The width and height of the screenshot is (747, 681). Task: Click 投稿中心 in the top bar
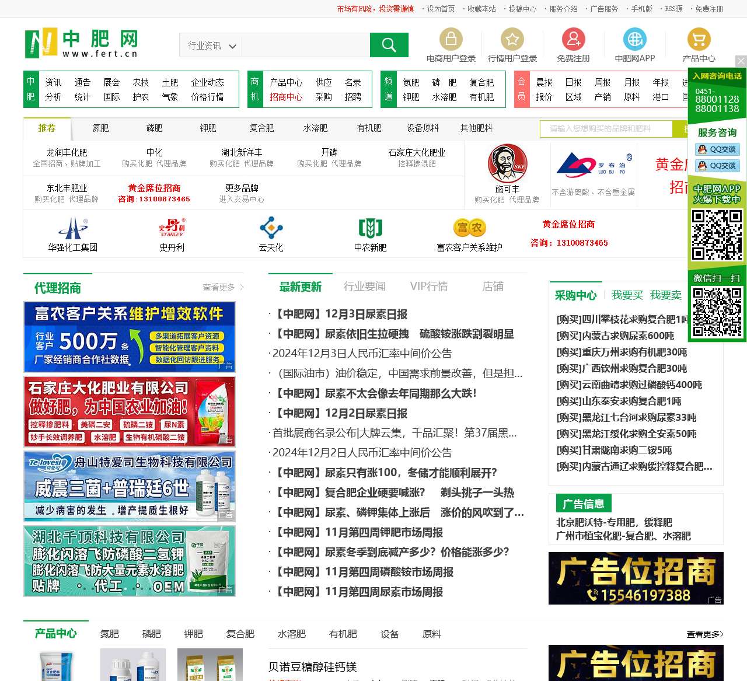click(522, 9)
